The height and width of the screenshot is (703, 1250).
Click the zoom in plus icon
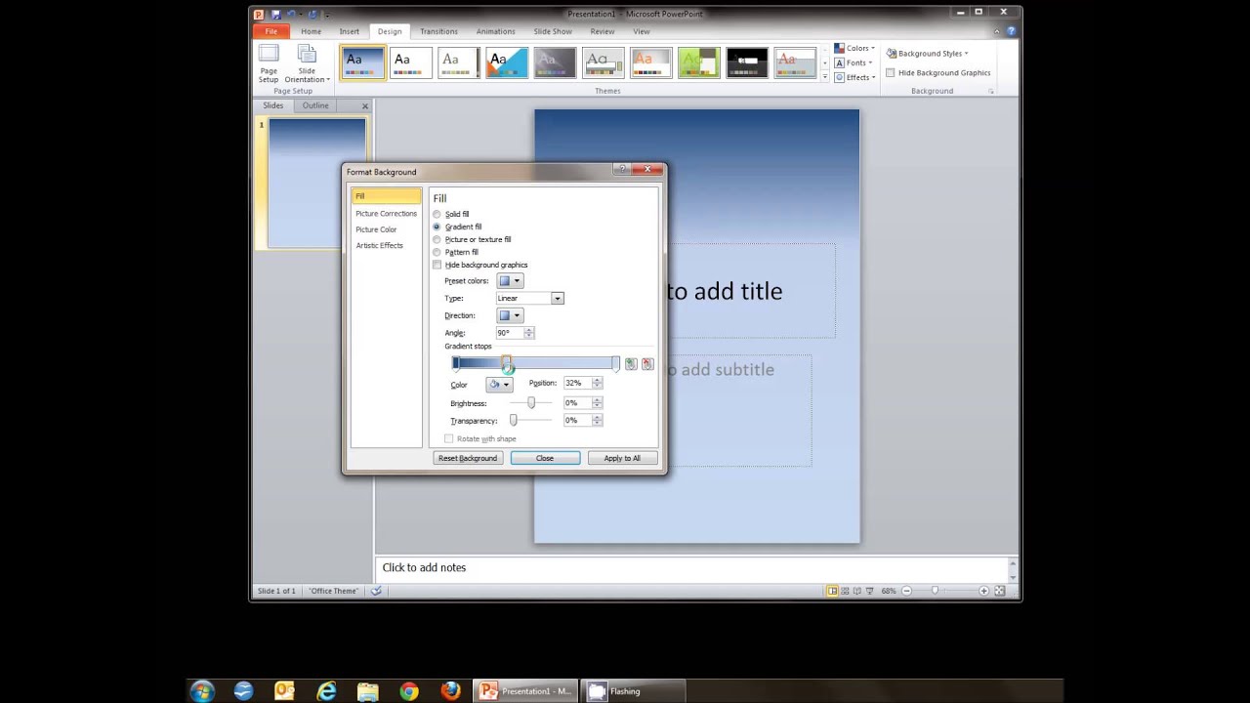tap(983, 591)
